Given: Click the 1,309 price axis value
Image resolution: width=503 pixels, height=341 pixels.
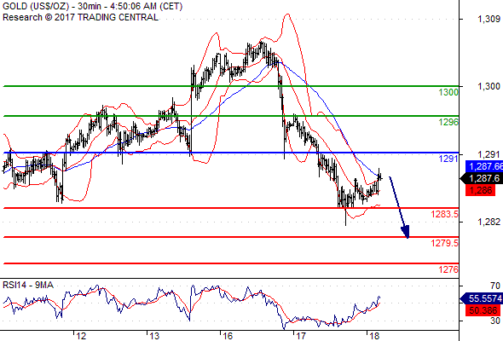Looking at the screenshot, I should (489, 20).
